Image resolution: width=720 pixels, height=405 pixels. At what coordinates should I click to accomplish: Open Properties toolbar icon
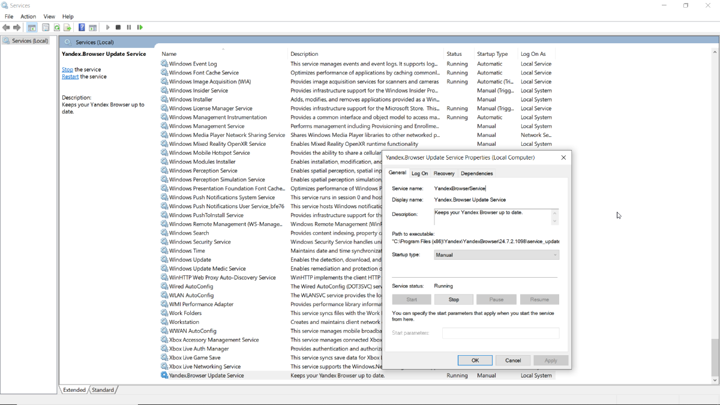tap(45, 28)
